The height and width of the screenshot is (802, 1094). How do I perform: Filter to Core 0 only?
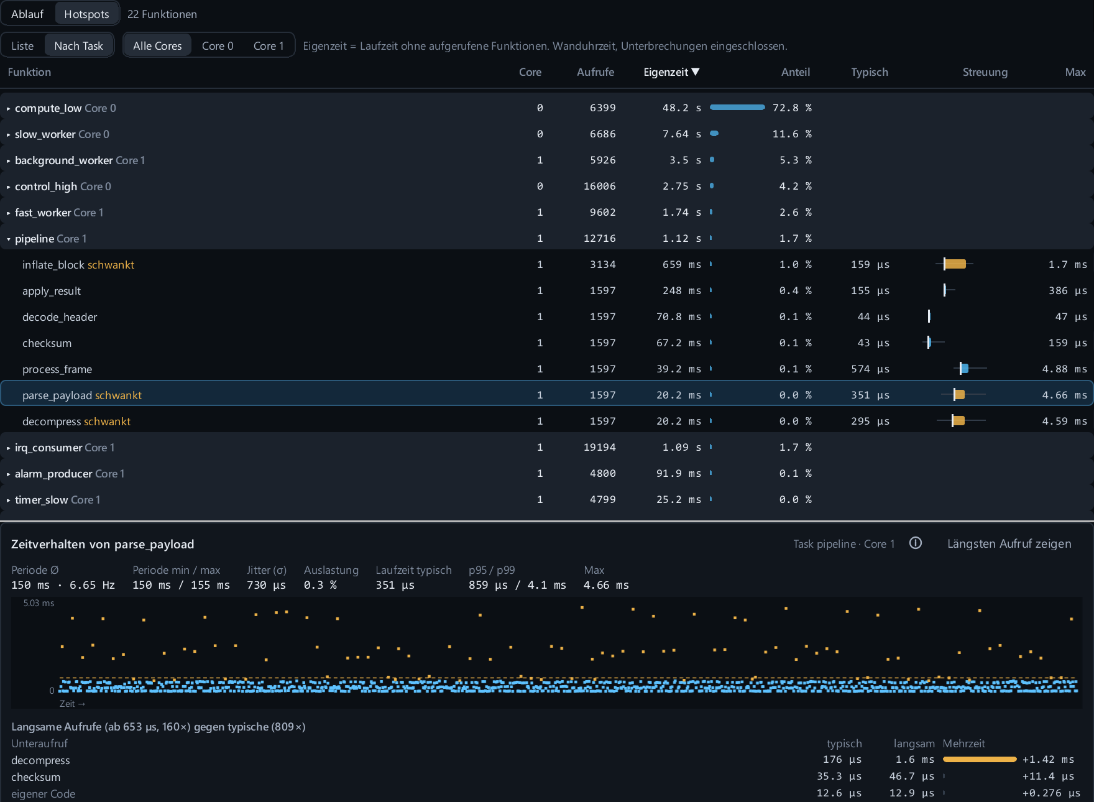click(x=218, y=46)
